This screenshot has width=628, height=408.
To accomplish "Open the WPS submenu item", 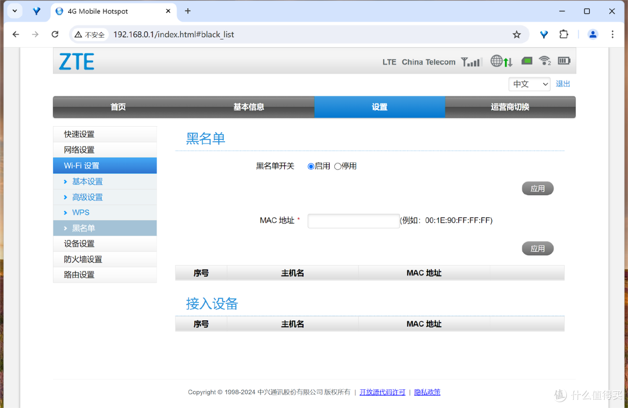I will (x=105, y=213).
